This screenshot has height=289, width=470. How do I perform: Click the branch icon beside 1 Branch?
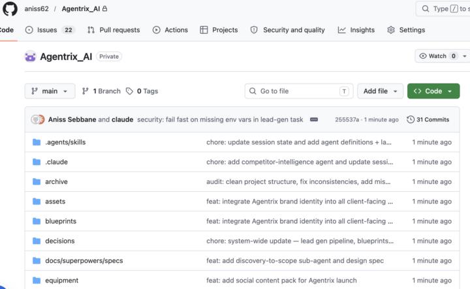click(86, 91)
